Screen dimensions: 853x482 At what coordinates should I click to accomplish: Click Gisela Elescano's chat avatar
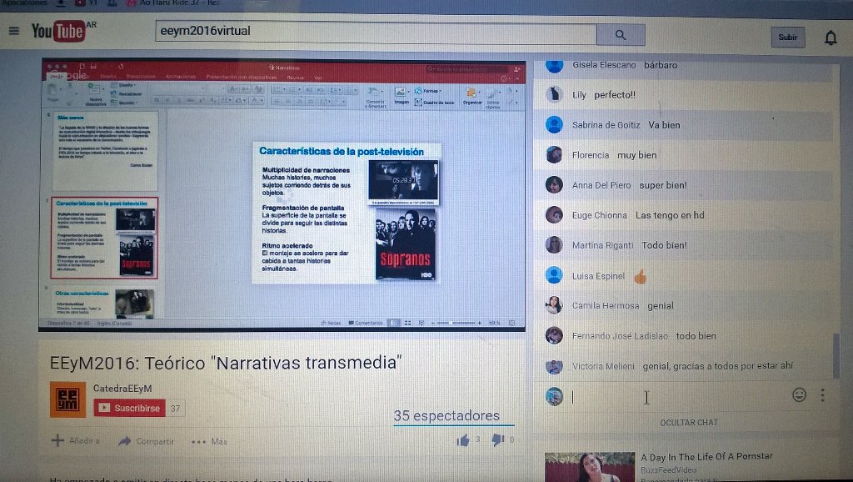[x=554, y=65]
